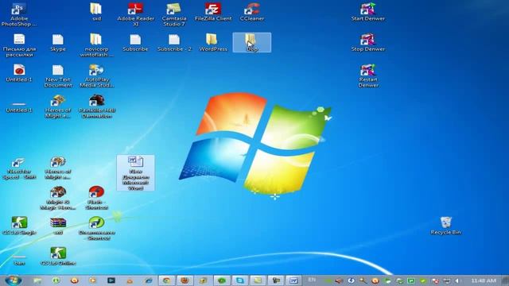Image resolution: width=509 pixels, height=286 pixels.
Task: Select the Painkiller Hell Damnation shortcut
Action: pyautogui.click(x=96, y=106)
